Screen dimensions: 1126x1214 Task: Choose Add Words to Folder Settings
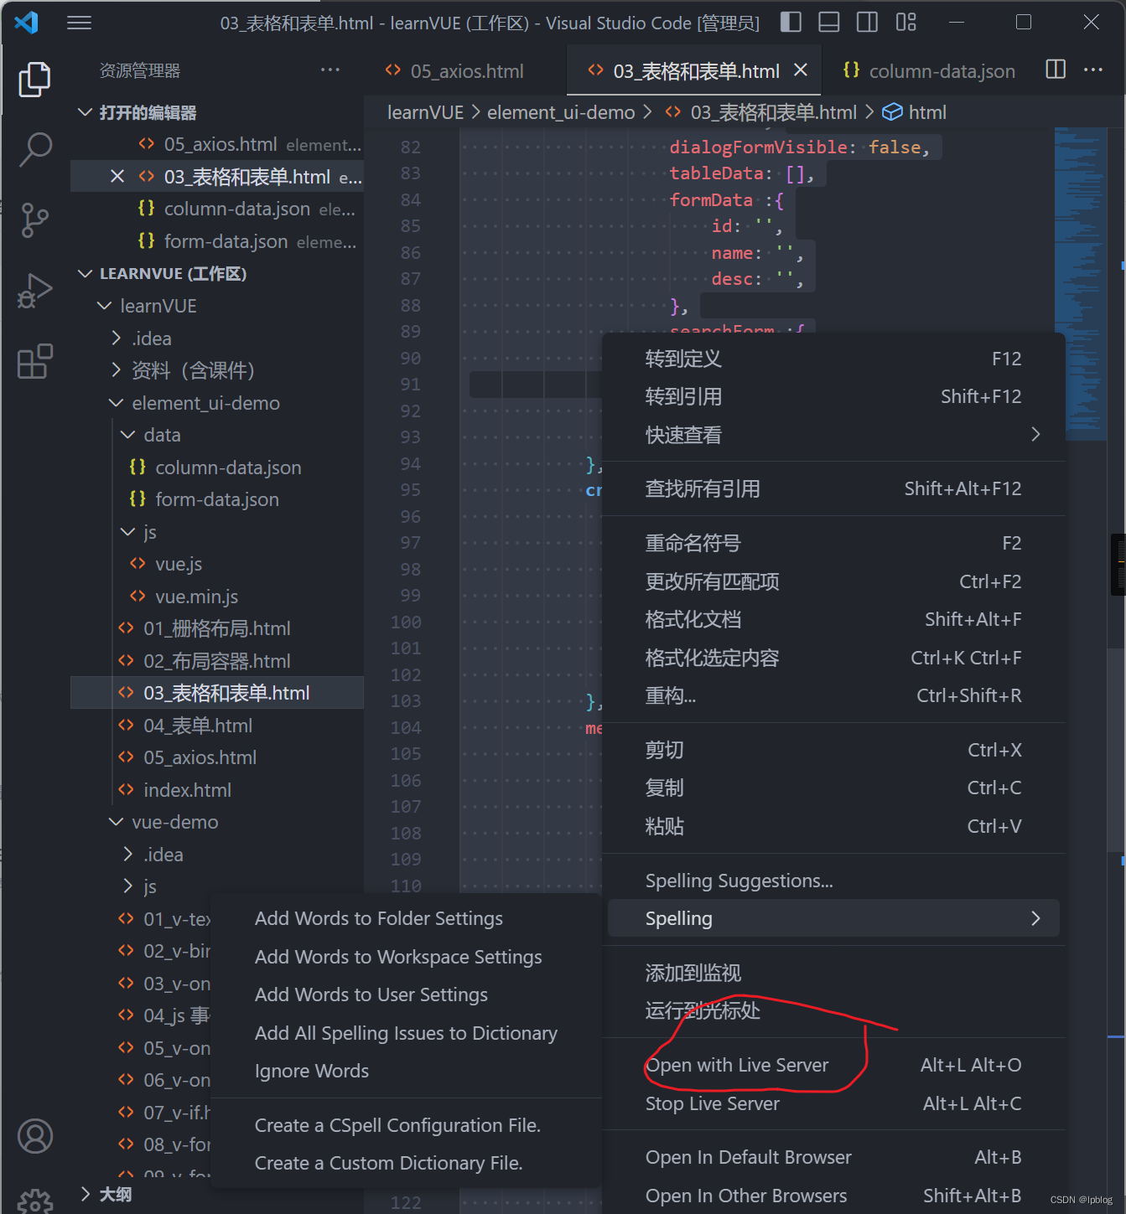click(407, 918)
